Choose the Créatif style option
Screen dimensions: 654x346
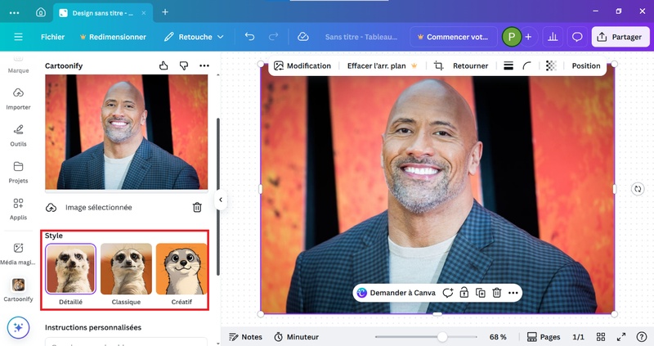181,269
